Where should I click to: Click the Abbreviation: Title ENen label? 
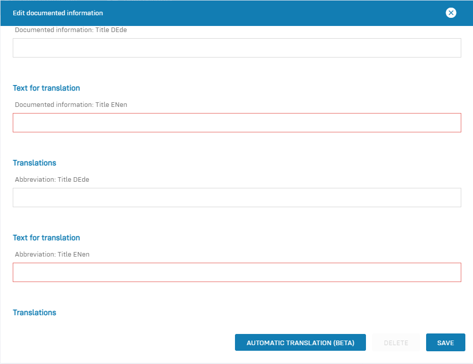click(x=52, y=255)
